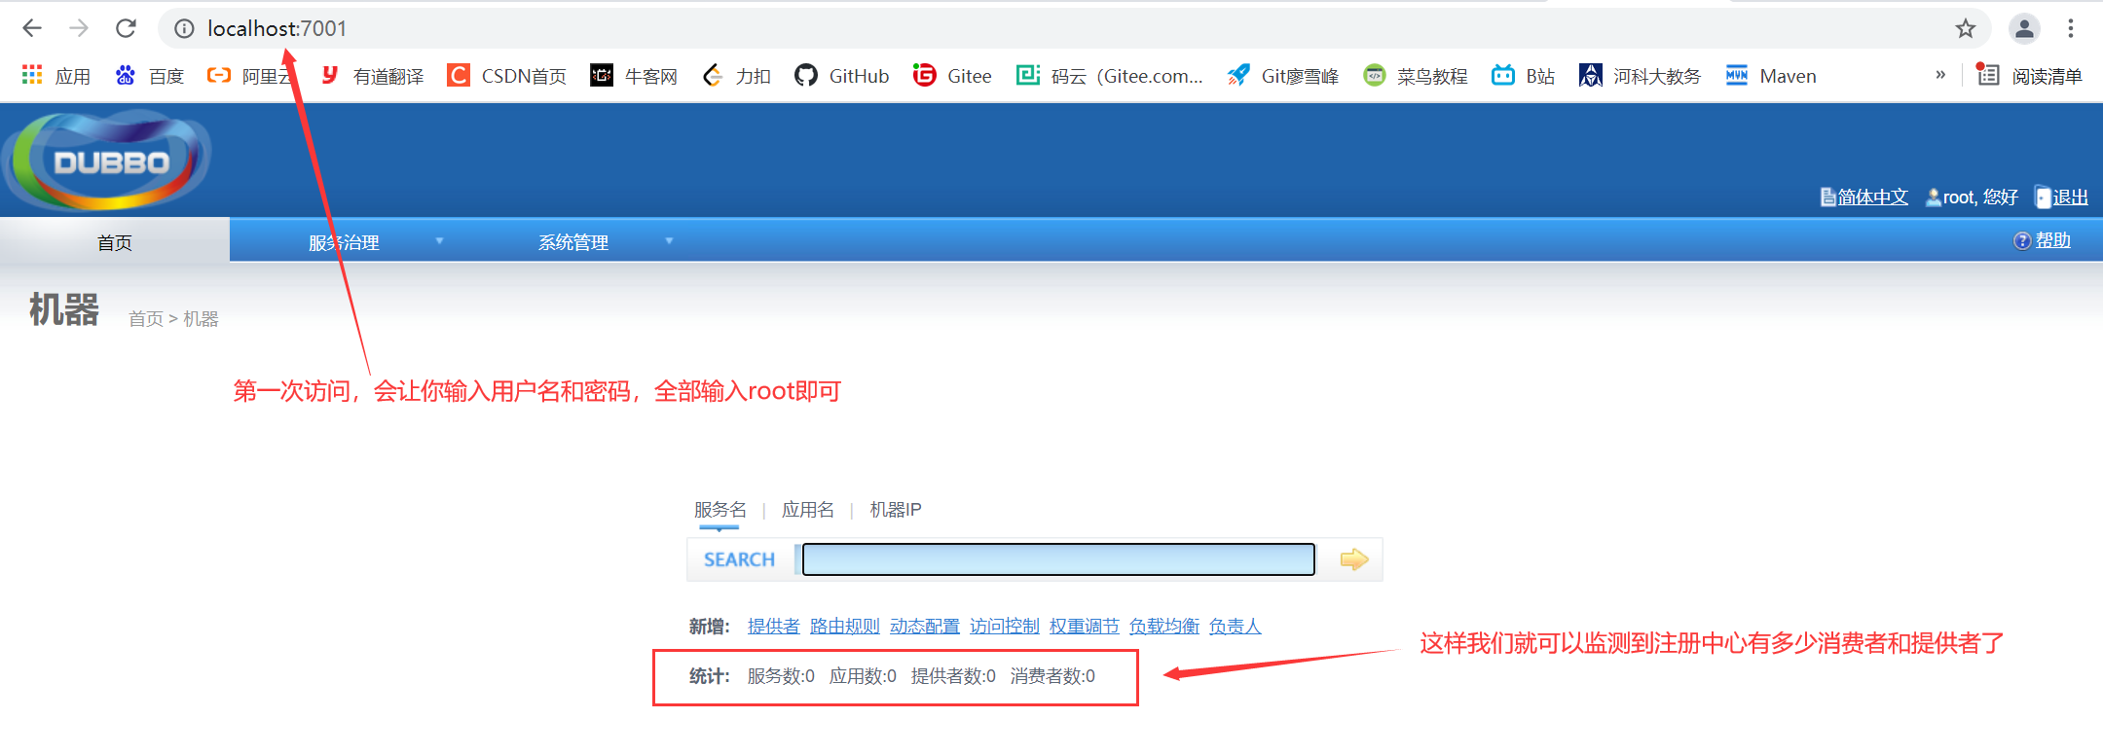Add new 动态配置 link

924,627
